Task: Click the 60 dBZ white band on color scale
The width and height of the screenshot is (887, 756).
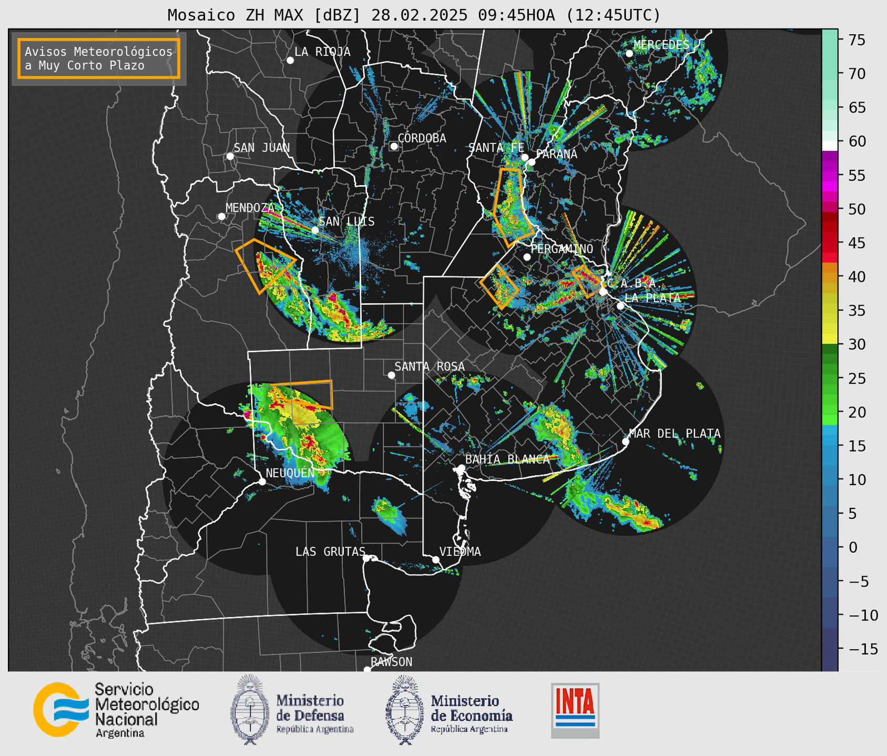Action: pyautogui.click(x=830, y=145)
